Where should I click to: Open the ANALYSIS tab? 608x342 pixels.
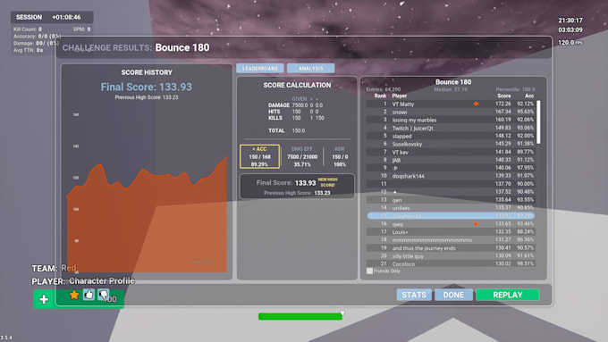coord(310,68)
